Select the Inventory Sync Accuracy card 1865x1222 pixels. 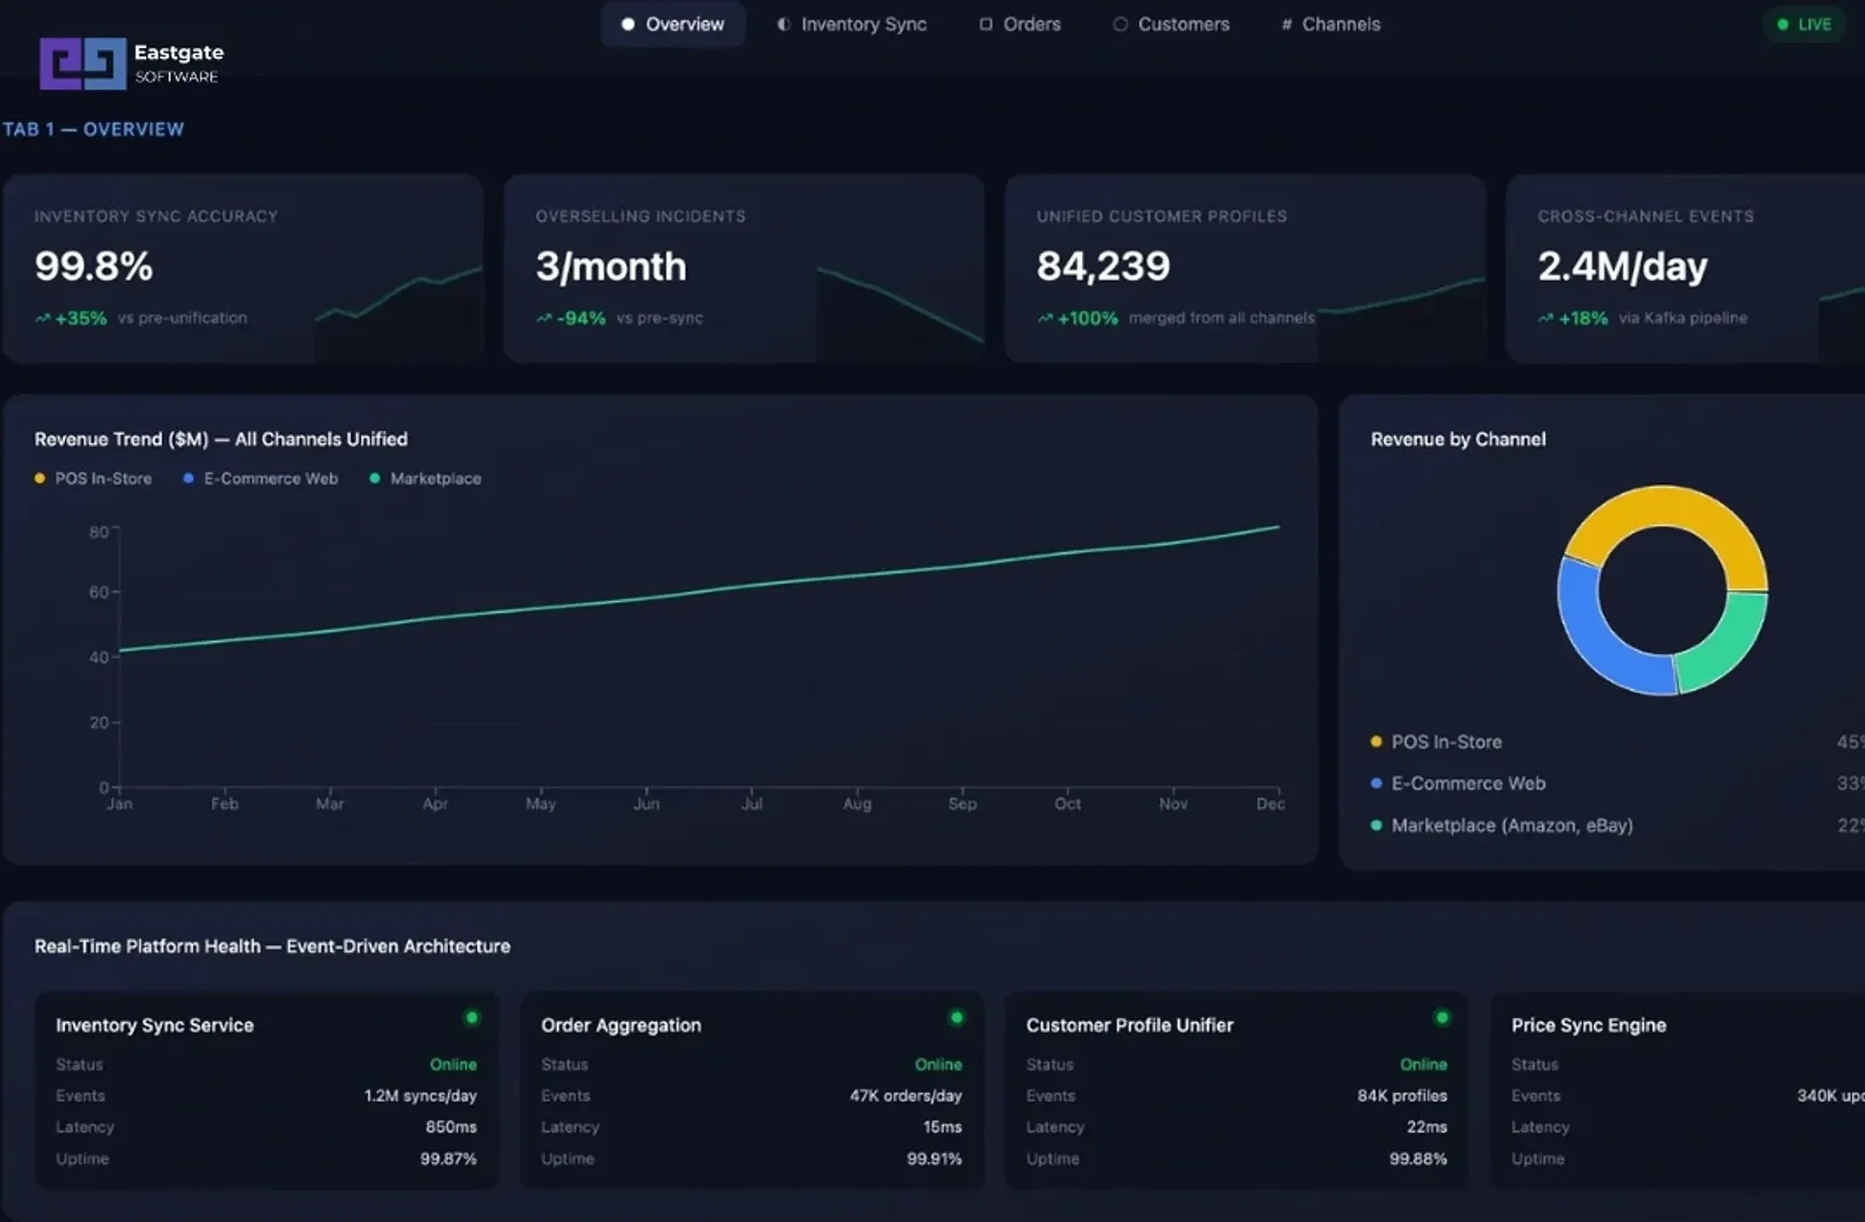click(243, 268)
